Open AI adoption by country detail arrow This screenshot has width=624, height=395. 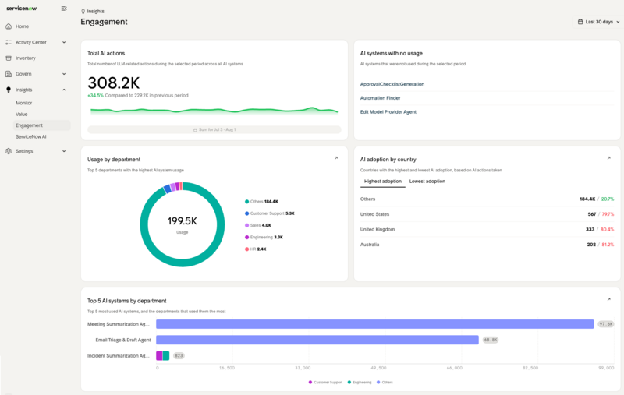point(608,158)
